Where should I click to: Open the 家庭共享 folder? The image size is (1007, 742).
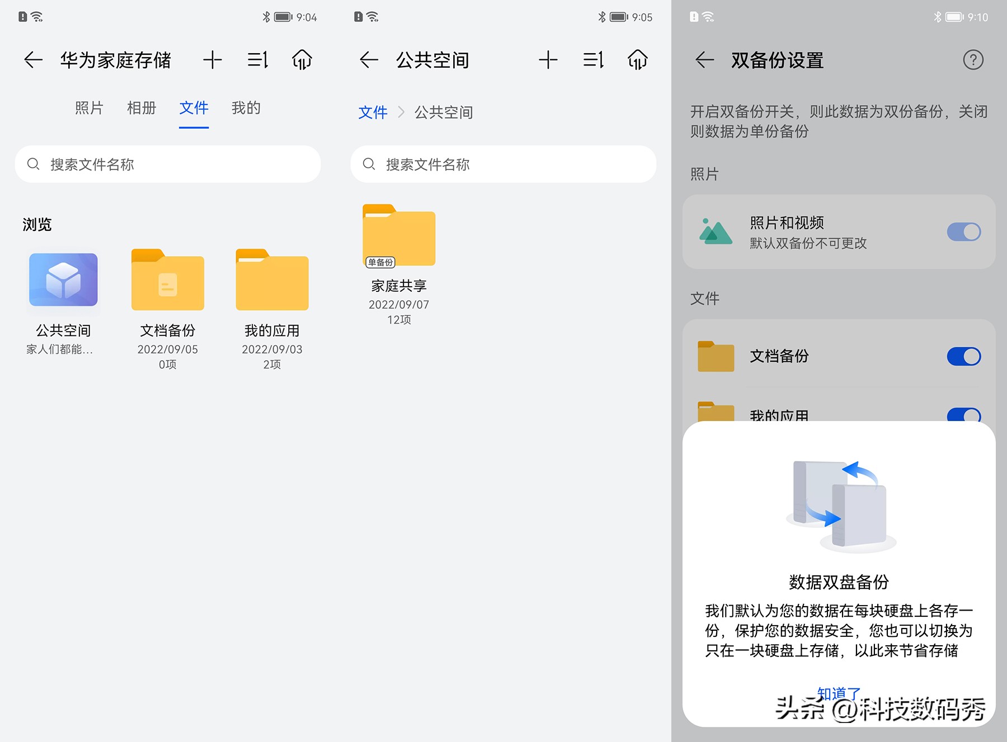(x=398, y=236)
